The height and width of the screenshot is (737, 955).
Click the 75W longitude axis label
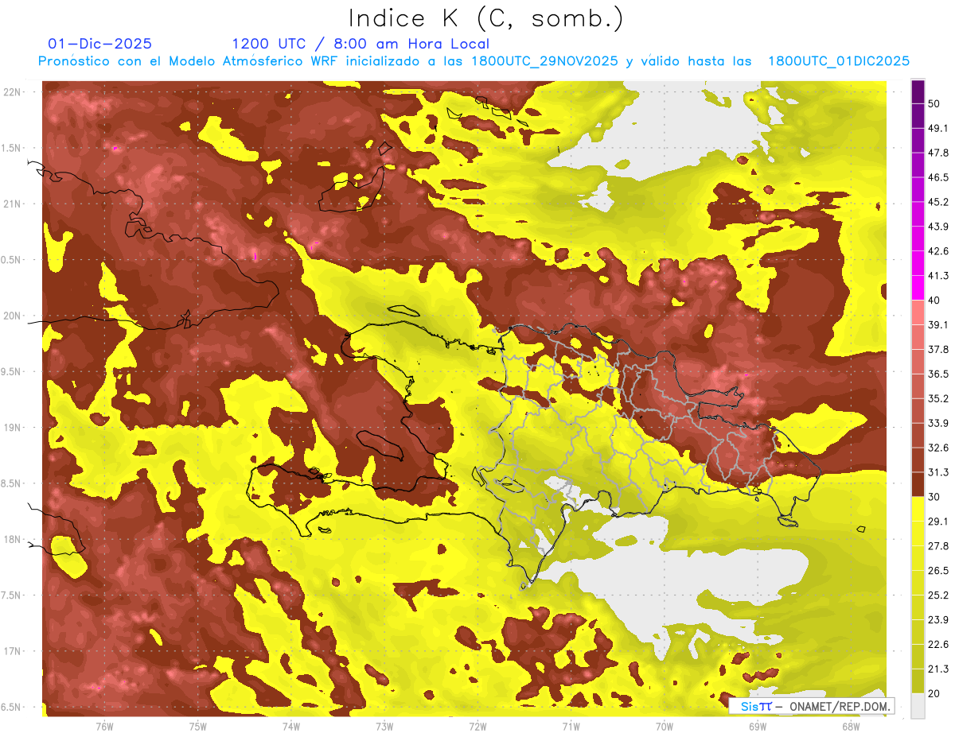(x=198, y=726)
